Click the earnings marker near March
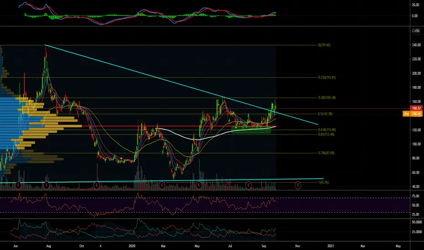This screenshot has width=424, height=250. (162, 185)
